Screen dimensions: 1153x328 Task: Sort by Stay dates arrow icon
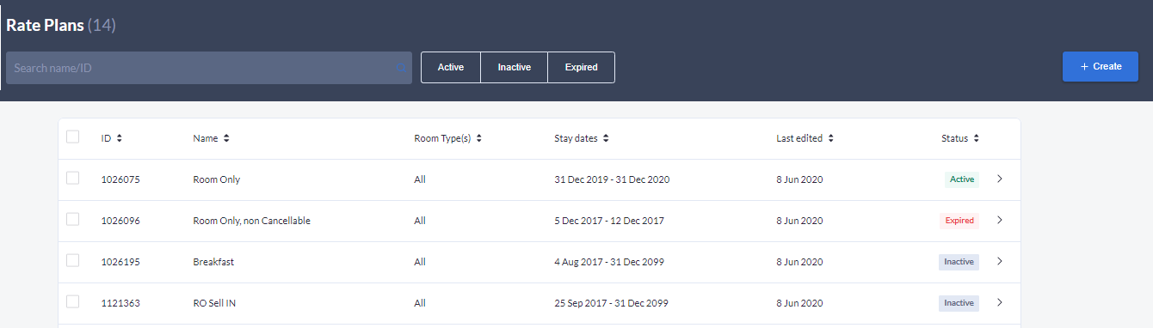[x=606, y=138]
